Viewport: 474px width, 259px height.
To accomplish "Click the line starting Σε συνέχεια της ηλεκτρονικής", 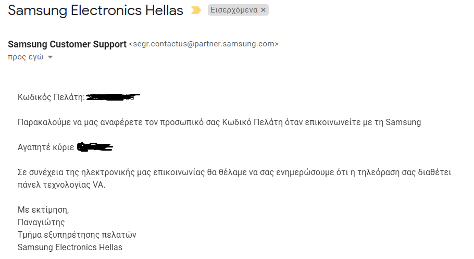I will click(234, 172).
